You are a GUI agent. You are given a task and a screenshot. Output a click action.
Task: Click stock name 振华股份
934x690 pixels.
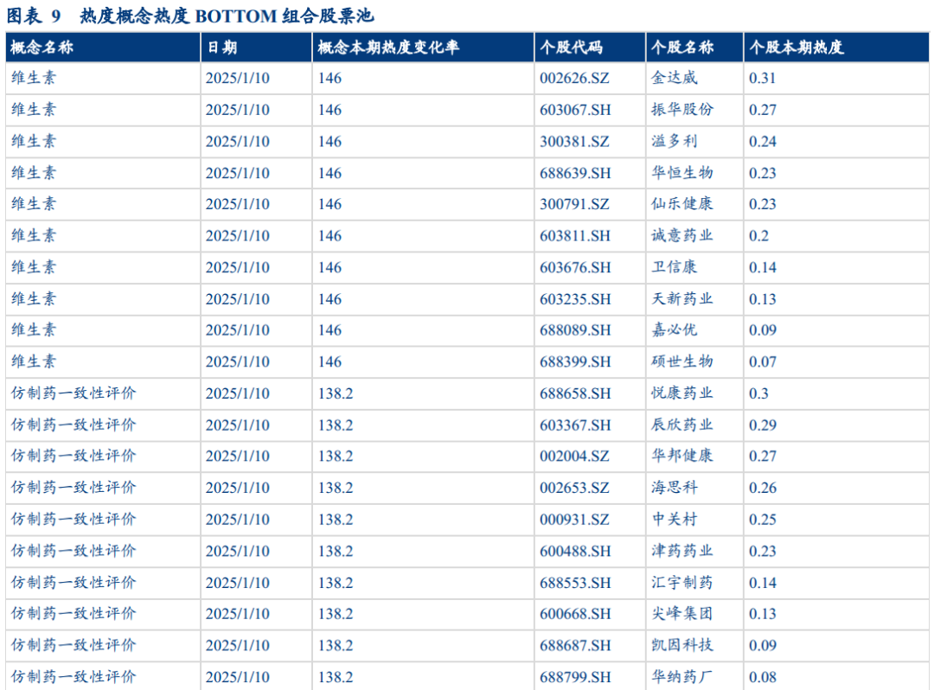(682, 109)
